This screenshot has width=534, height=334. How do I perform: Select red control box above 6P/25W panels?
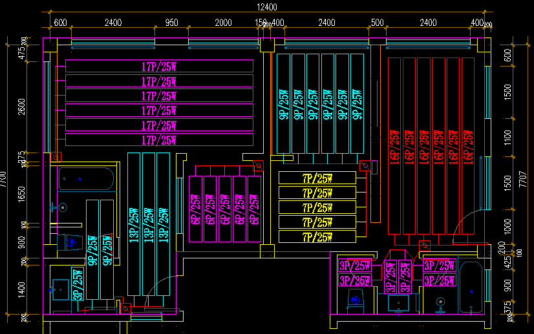coord(258,165)
